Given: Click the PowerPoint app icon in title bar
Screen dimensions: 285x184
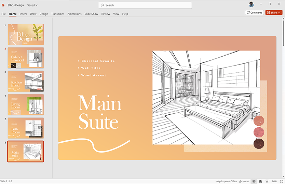Looking at the screenshot, I should (3, 5).
